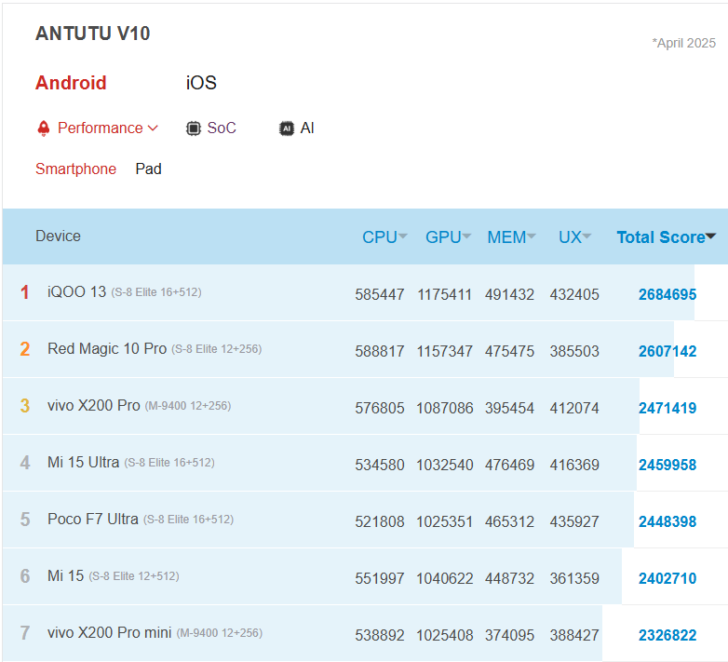The image size is (728, 662).
Task: Click iQOO 13 CPU score 585447
Action: pos(379,294)
